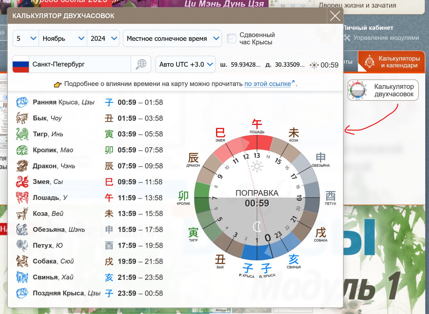The image size is (429, 314).
Task: Click the Dragon animal icon in list
Action: (x=22, y=166)
